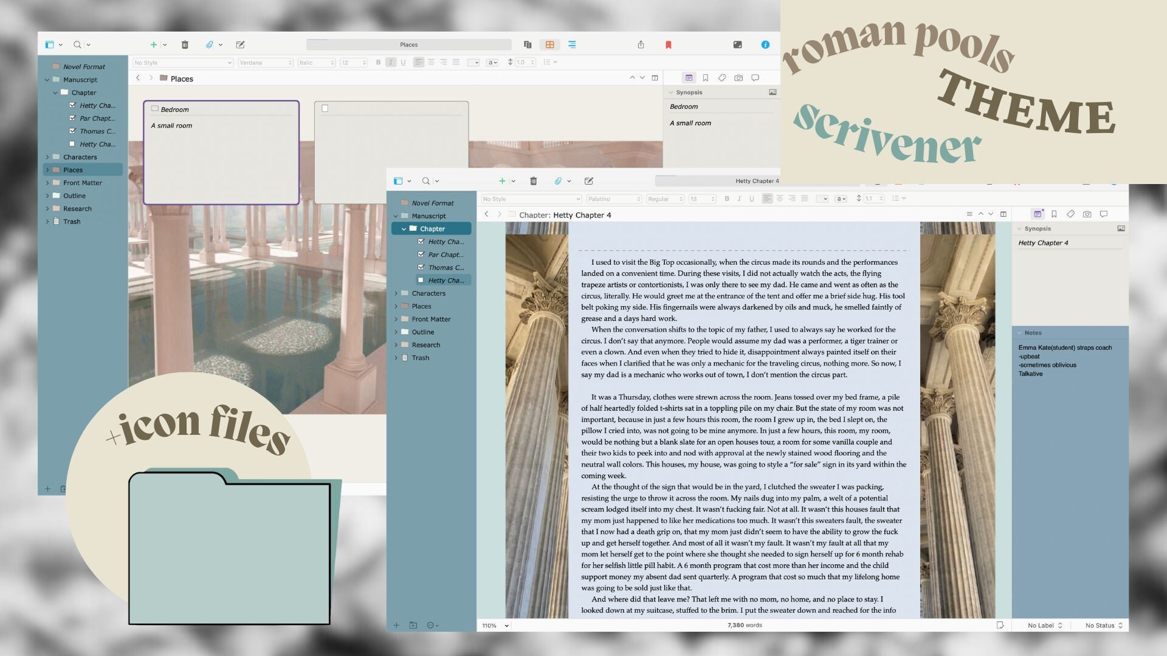Screen dimensions: 1167x656
Task: Adjust the 110% zoom control in the footer
Action: [x=494, y=625]
